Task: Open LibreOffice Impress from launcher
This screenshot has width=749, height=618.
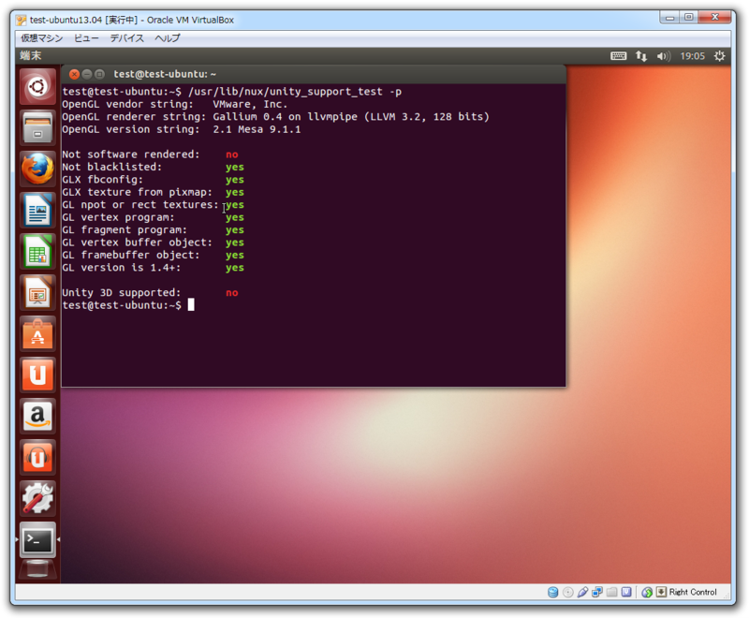Action: 37,292
